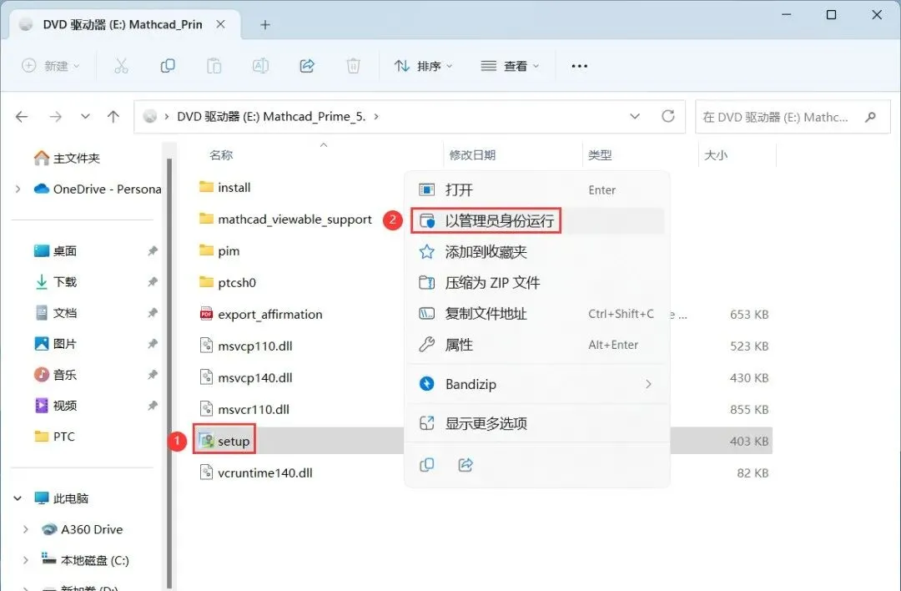Expand OneDrive - Personal tree node
This screenshot has width=901, height=591.
point(18,189)
